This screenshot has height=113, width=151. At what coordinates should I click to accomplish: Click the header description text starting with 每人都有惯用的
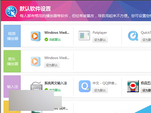click(86, 16)
